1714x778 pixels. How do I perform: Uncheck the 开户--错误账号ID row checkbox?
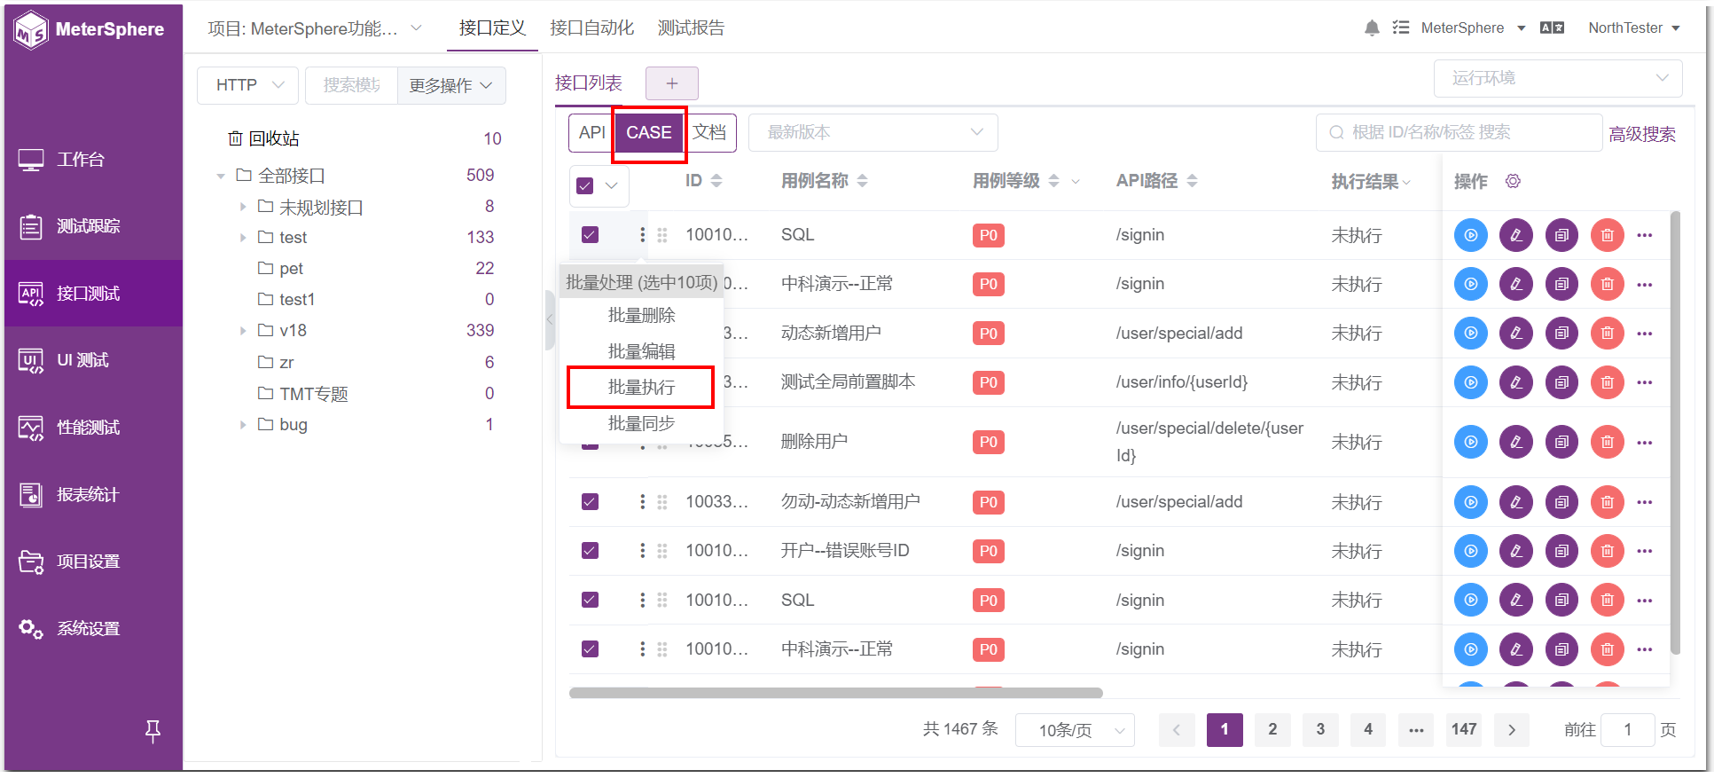click(x=590, y=551)
